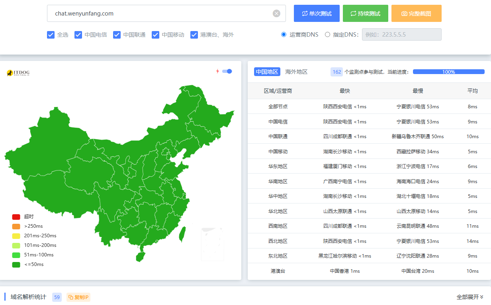Image resolution: width=491 pixels, height=305 pixels.
Task: Uncheck the 全选 checkbox
Action: (51, 35)
